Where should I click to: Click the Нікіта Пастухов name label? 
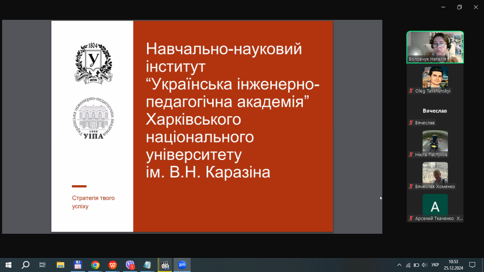coord(431,154)
